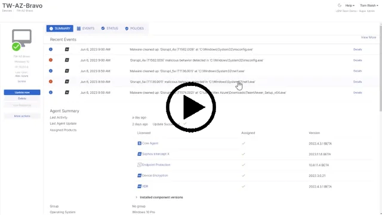Viewport: 382px width, 215px height.
Task: Click the Delete device button
Action: coord(22,99)
